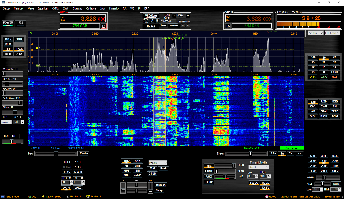Image resolution: width=344 pixels, height=199 pixels.
Task: Toggle the COMP compressor button
Action: point(209,171)
